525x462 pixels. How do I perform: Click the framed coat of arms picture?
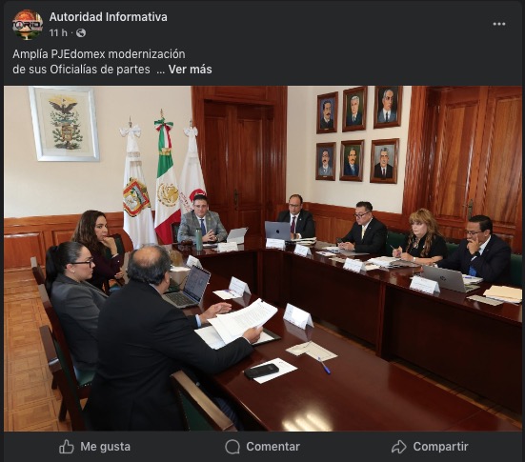pyautogui.click(x=64, y=124)
